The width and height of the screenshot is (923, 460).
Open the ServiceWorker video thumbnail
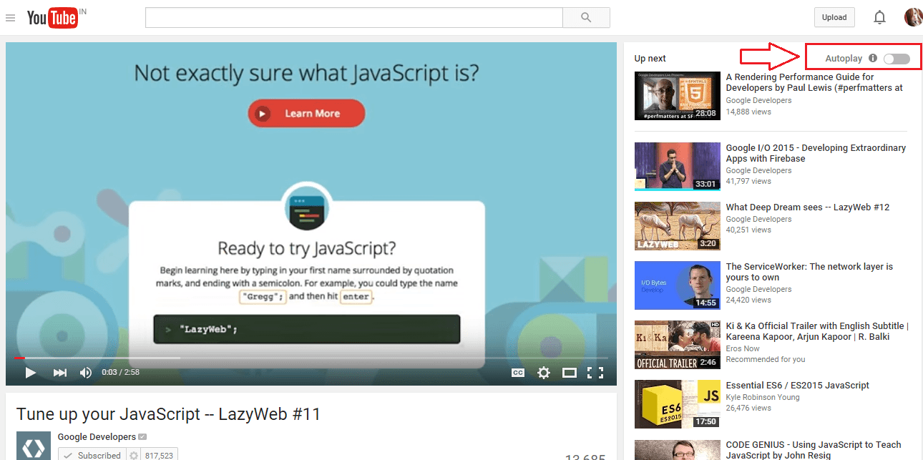pyautogui.click(x=678, y=285)
